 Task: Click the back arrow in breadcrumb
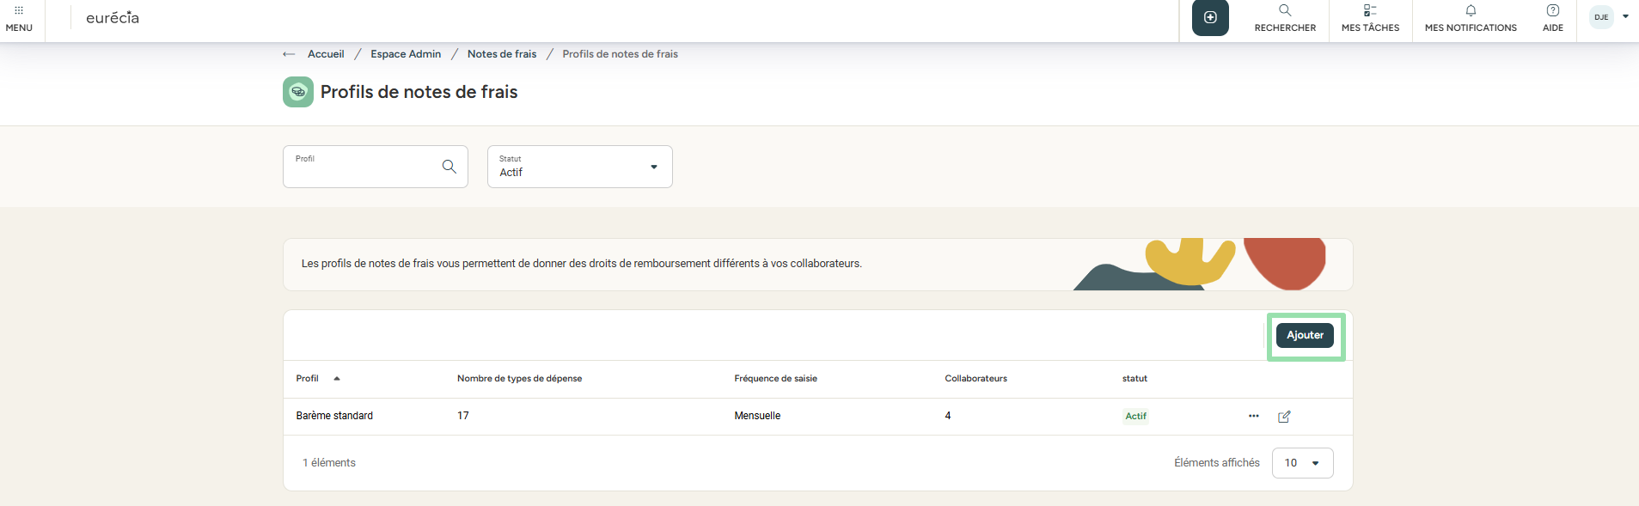pyautogui.click(x=289, y=54)
